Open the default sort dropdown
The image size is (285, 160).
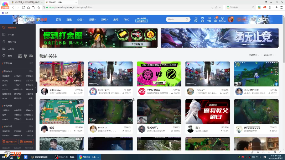tap(269, 55)
